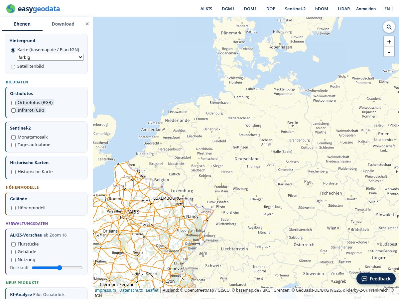
Task: Open ALKIS in the top navigation
Action: (x=206, y=9)
